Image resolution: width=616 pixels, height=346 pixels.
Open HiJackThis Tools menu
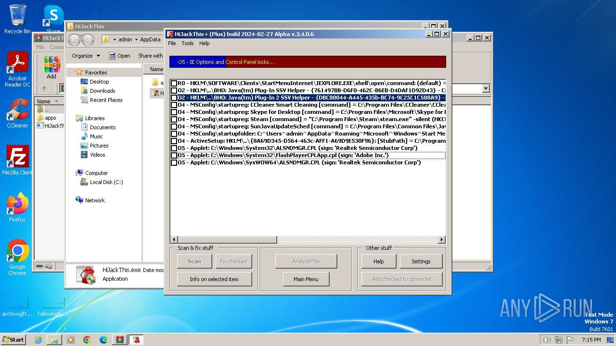(188, 43)
